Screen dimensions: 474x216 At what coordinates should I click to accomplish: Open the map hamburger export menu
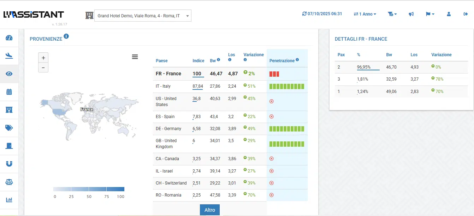coord(135,57)
